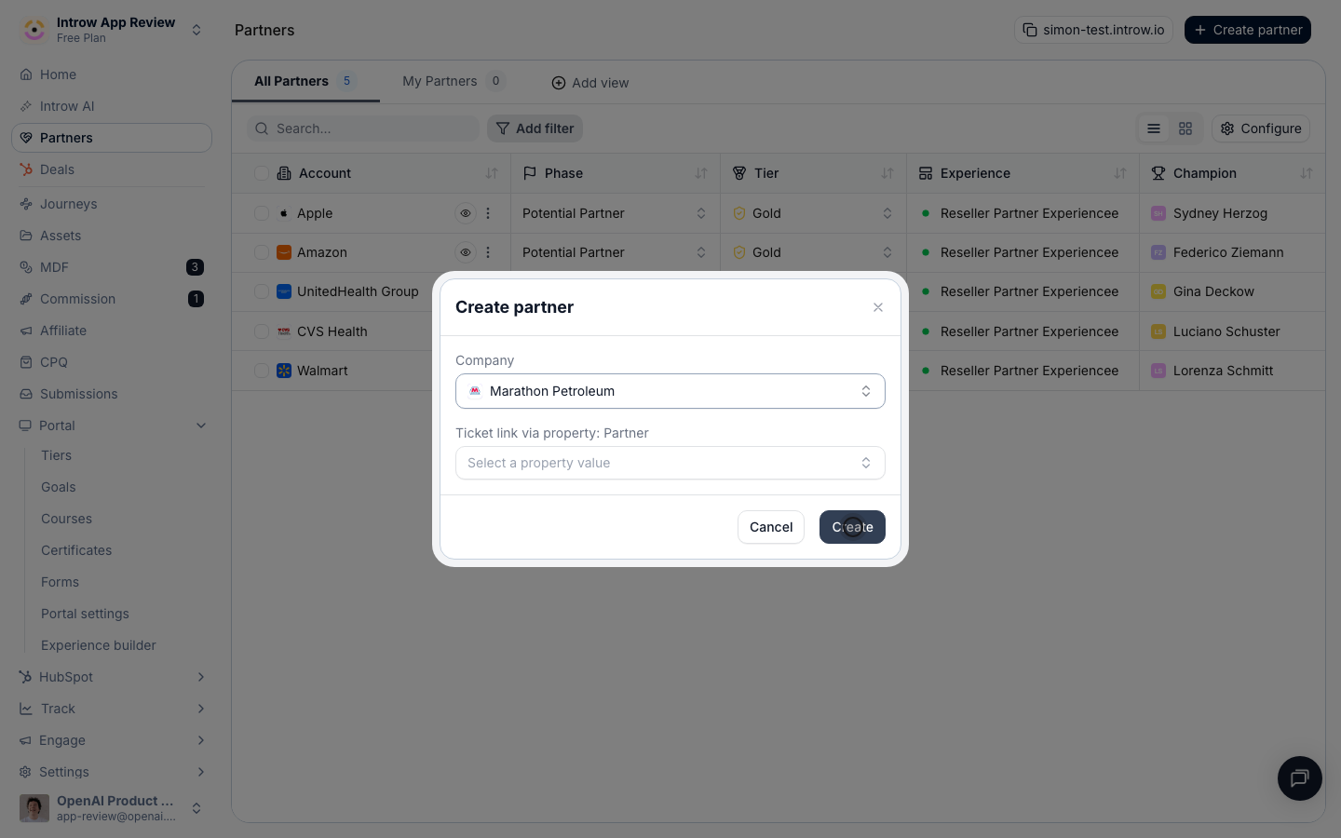The width and height of the screenshot is (1341, 838).
Task: Select the UnitedHealth Group row checkbox
Action: click(262, 291)
